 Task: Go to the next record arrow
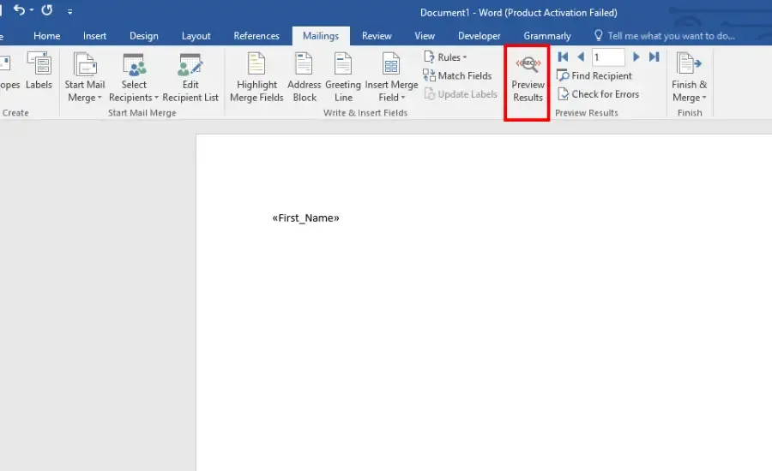point(636,57)
